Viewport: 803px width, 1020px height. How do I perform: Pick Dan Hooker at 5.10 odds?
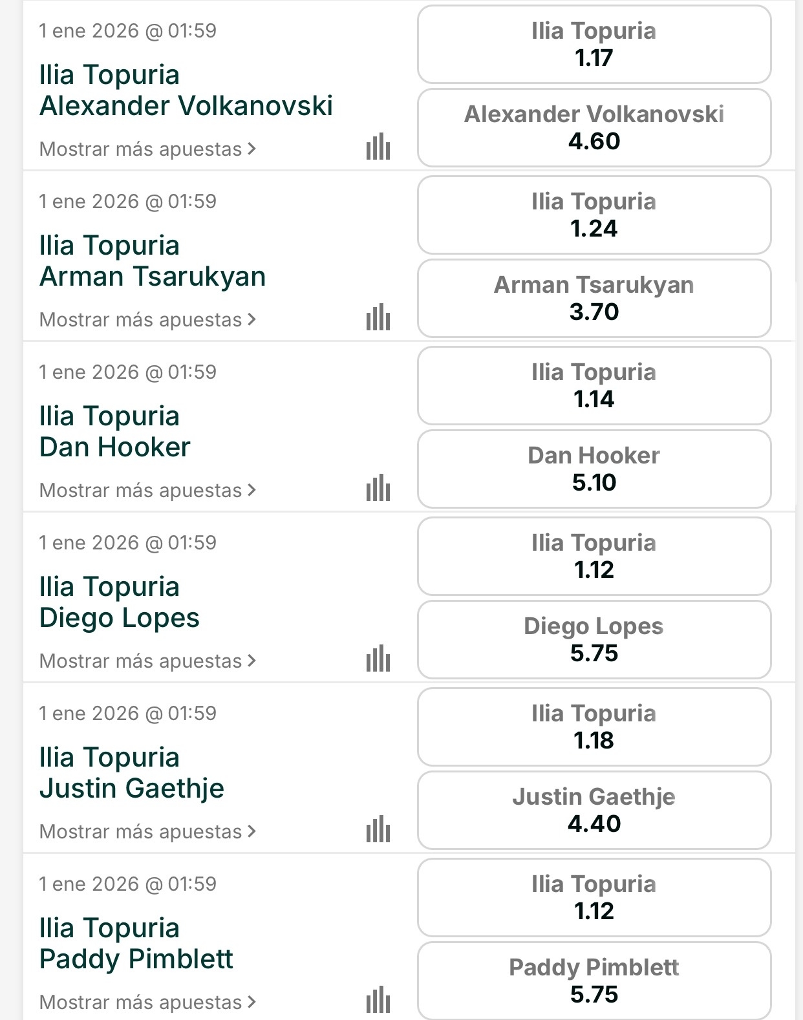pyautogui.click(x=594, y=469)
